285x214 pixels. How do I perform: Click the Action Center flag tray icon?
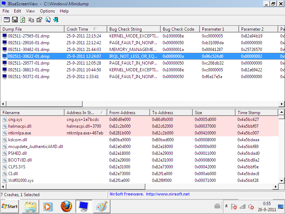coord(234,207)
